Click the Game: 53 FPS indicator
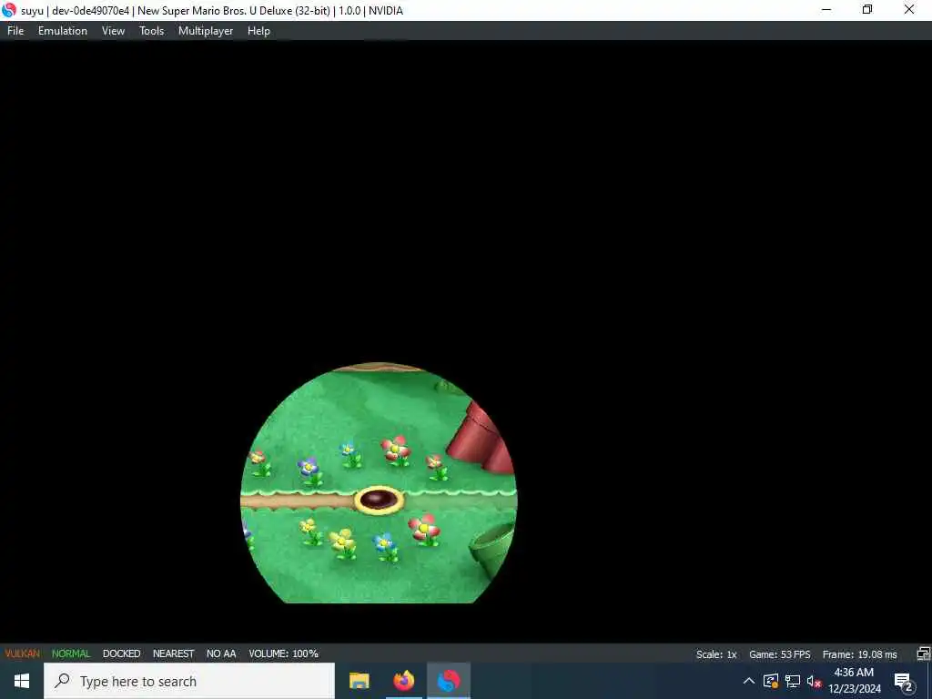The height and width of the screenshot is (699, 932). tap(779, 654)
